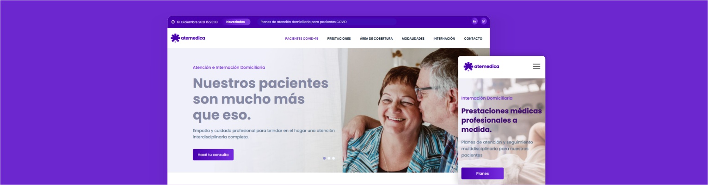The height and width of the screenshot is (185, 708).
Task: Open the WhatsApp icon in top bar
Action: (x=484, y=21)
